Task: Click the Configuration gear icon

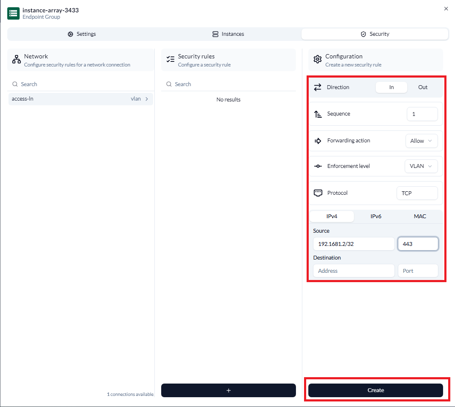Action: coord(317,60)
